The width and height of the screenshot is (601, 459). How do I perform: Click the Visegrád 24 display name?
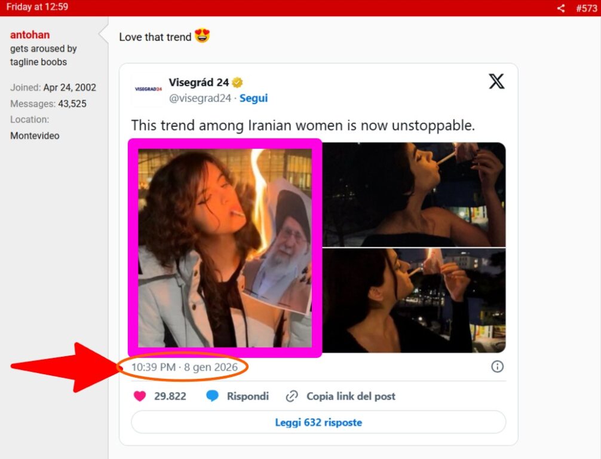[198, 82]
